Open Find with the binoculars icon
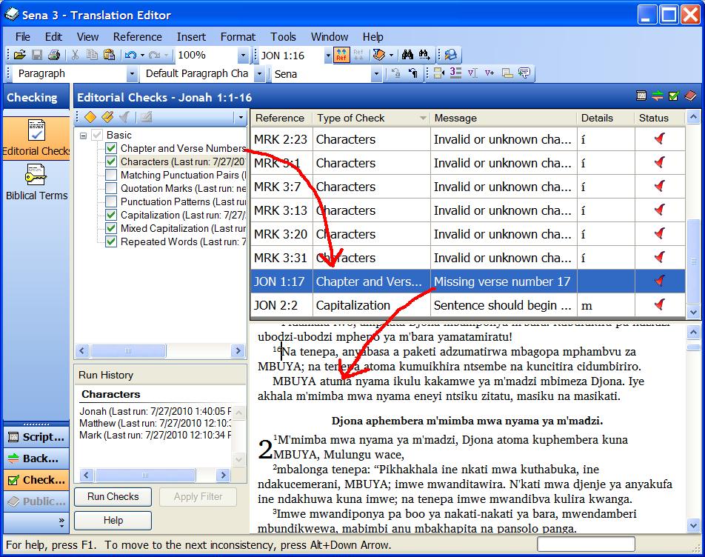705x557 pixels. coord(408,55)
